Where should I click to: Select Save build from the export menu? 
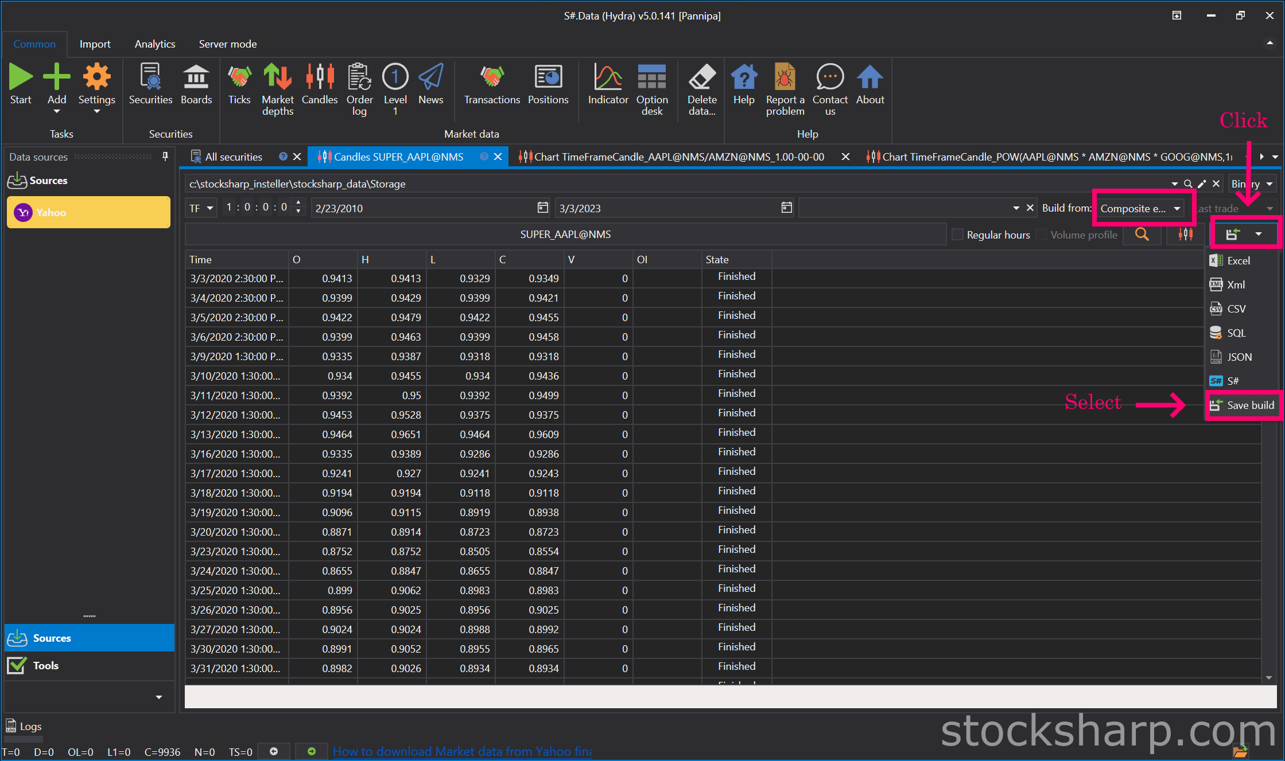tap(1243, 405)
